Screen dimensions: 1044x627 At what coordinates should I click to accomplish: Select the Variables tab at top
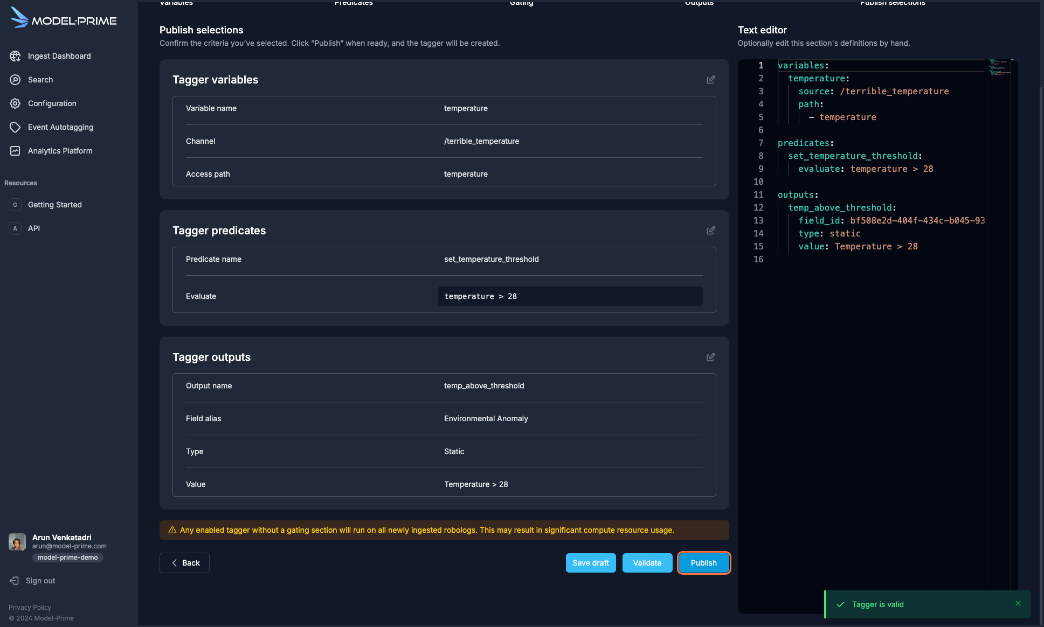tap(176, 3)
